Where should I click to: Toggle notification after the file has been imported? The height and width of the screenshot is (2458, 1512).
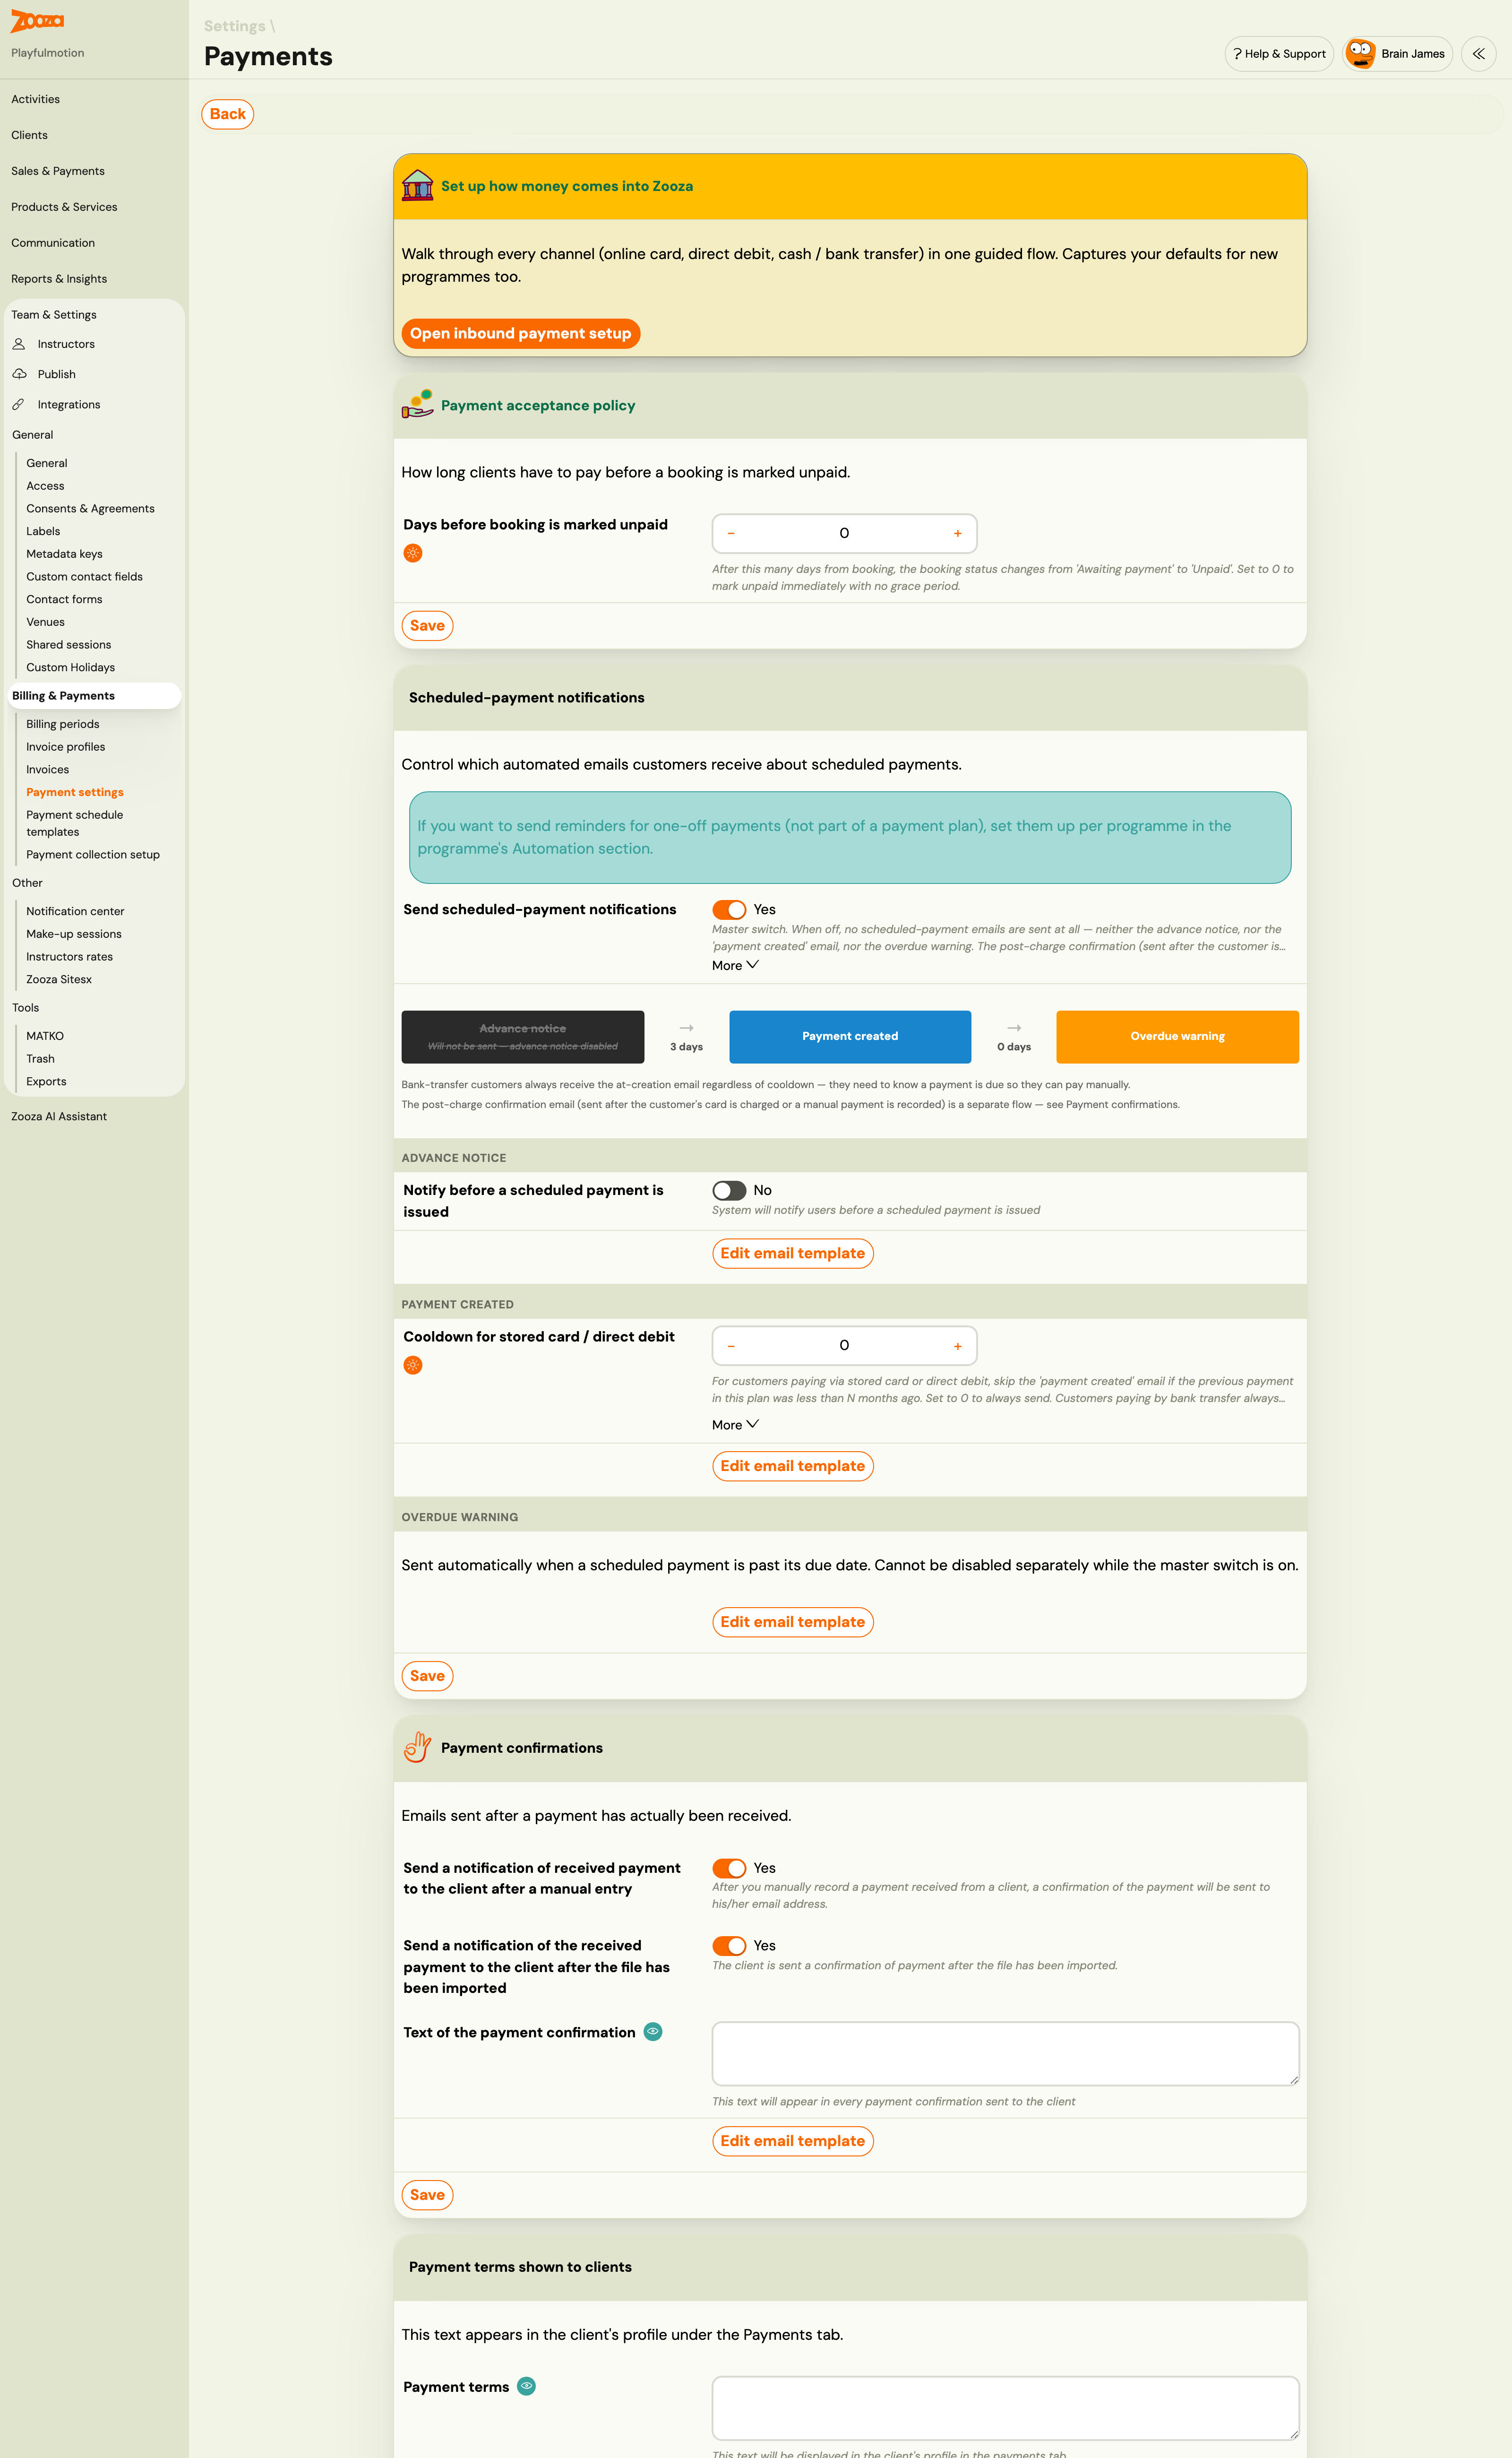729,1946
